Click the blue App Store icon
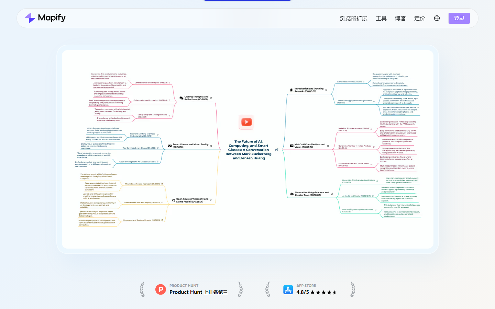This screenshot has width=495, height=309. (x=288, y=289)
